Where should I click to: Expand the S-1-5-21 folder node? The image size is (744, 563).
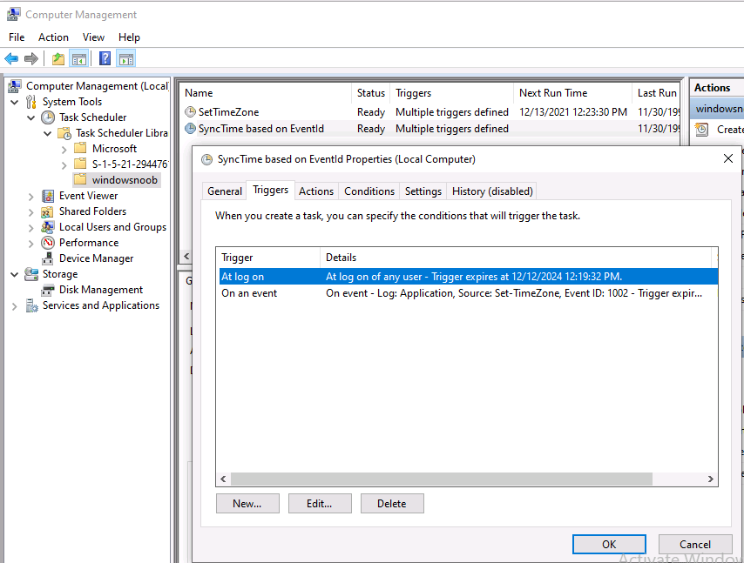click(64, 165)
